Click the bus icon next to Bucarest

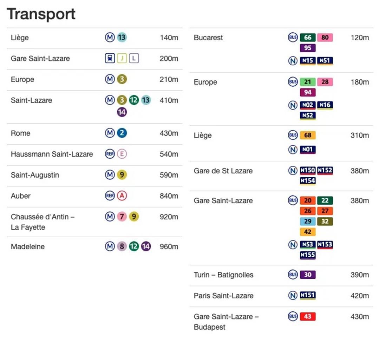293,38
